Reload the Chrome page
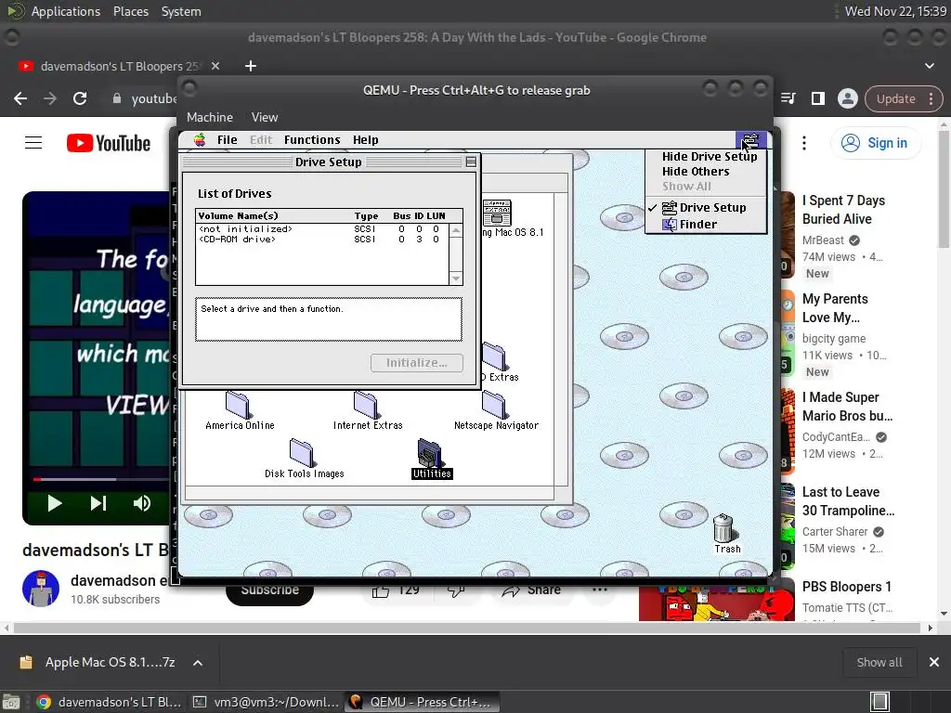This screenshot has width=951, height=713. tap(80, 98)
